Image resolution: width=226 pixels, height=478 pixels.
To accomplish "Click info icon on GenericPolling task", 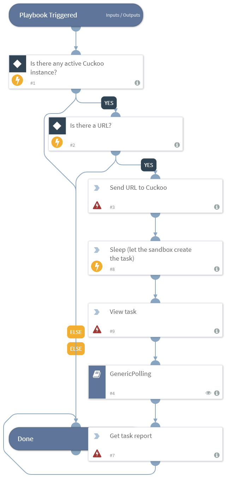I will (x=217, y=393).
